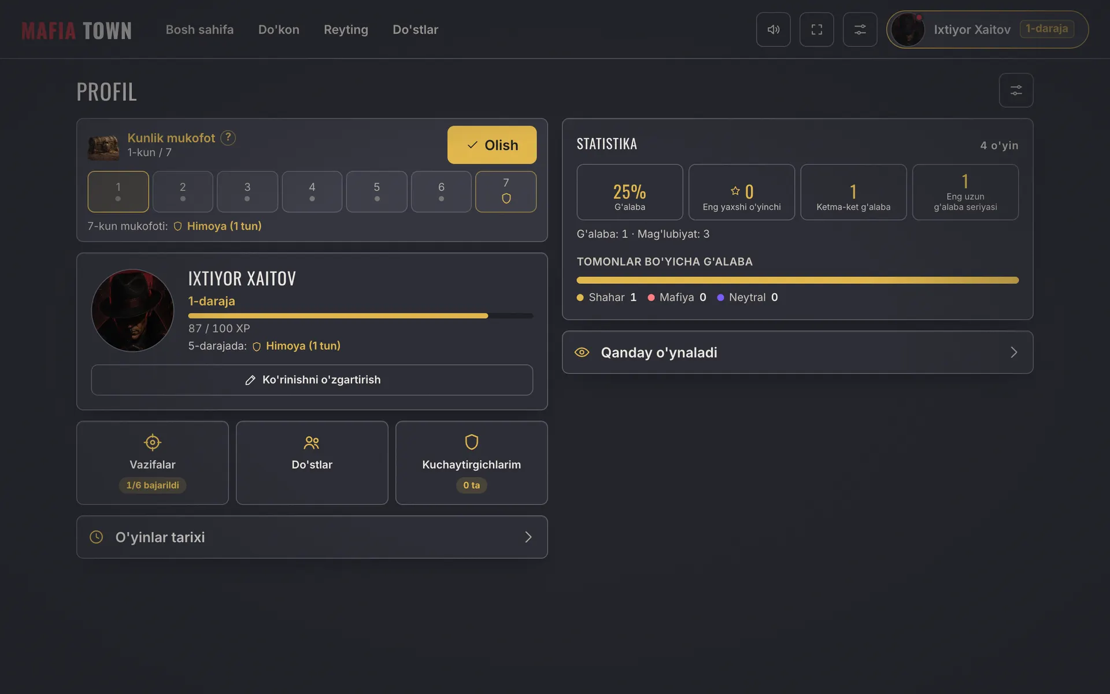Claim reward with the Olish button
Screen dimensions: 1110x694
(491, 145)
